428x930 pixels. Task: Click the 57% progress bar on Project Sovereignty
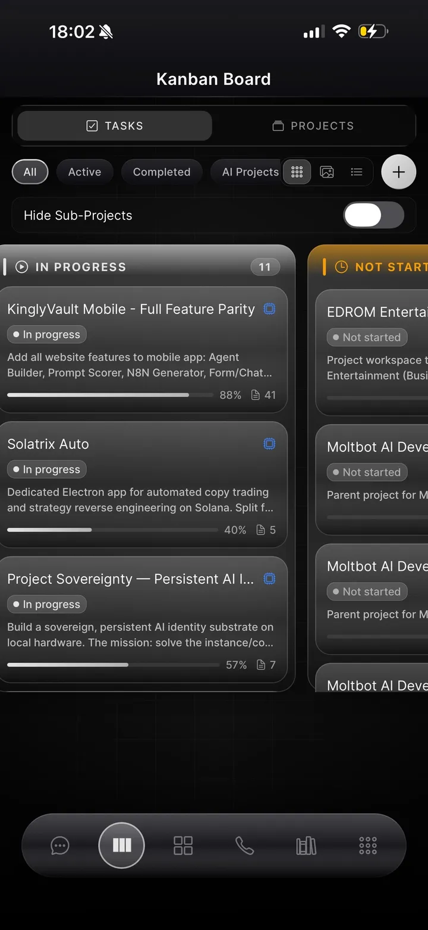[113, 665]
